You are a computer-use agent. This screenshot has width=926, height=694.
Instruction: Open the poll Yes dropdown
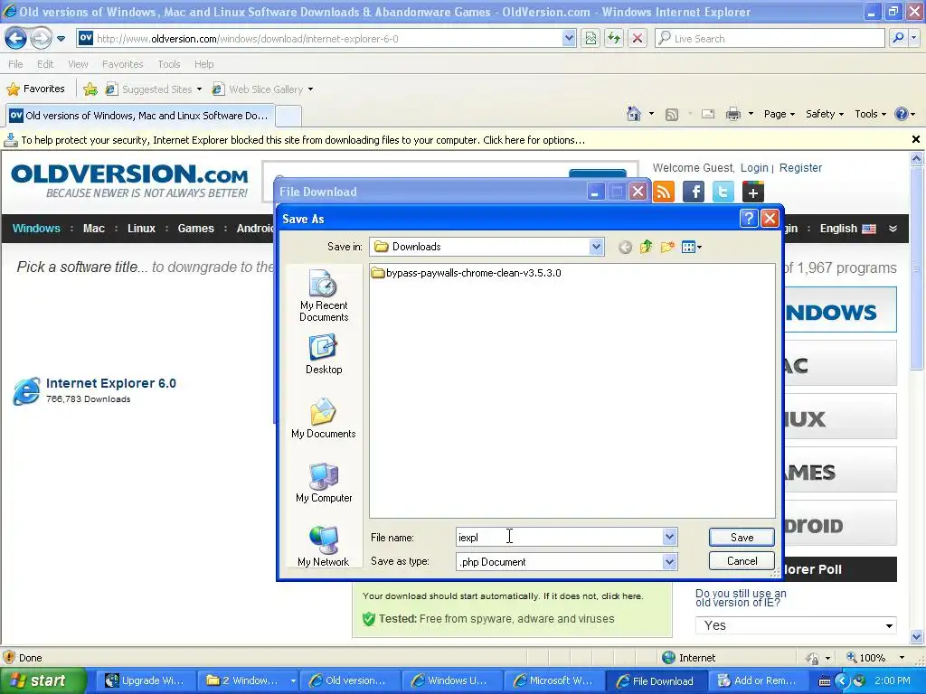point(796,625)
